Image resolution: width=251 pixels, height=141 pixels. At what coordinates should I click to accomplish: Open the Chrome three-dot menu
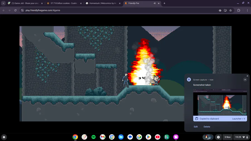pyautogui.click(x=247, y=10)
